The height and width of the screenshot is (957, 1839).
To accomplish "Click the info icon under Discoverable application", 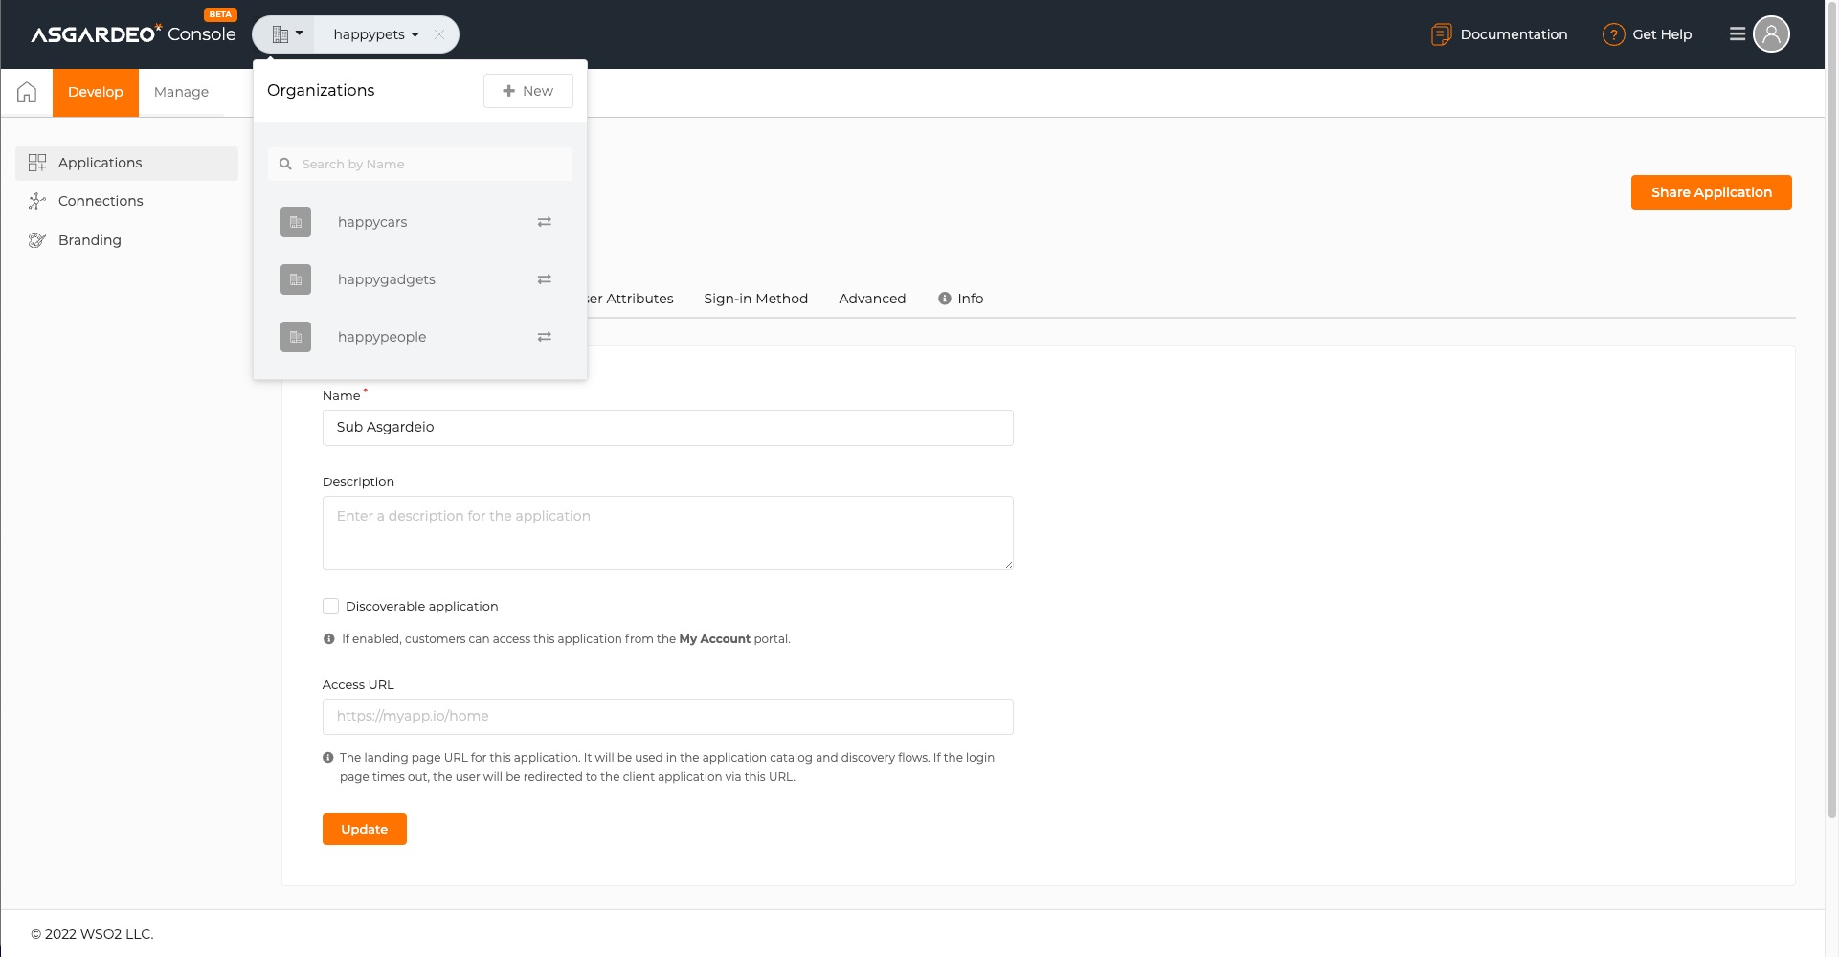I will (329, 639).
